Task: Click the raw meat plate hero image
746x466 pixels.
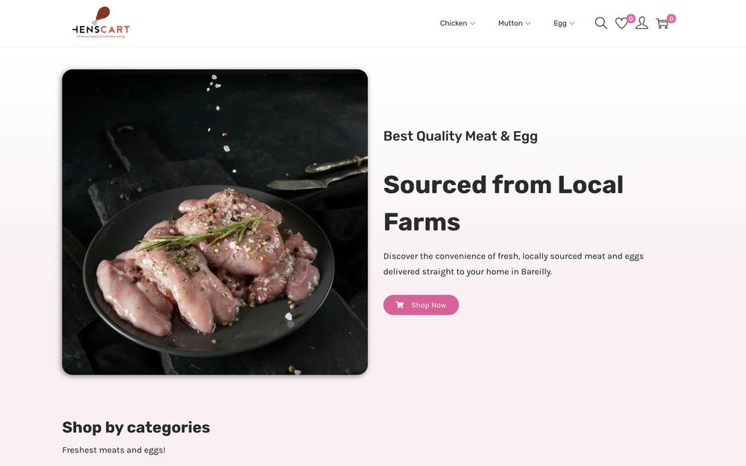Action: pyautogui.click(x=215, y=222)
